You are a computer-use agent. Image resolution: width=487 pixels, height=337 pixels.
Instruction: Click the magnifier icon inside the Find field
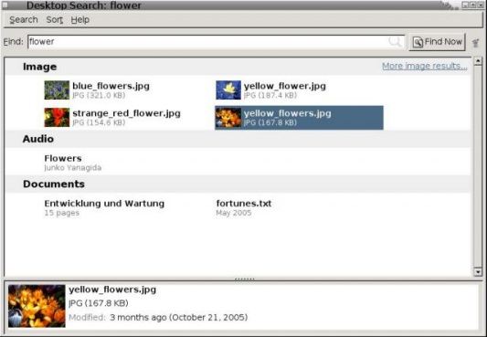tap(395, 42)
